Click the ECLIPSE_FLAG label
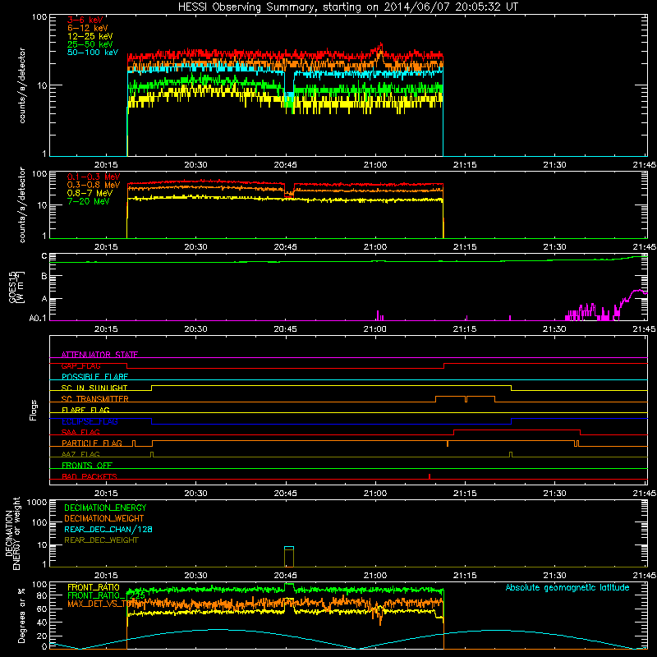 90,421
